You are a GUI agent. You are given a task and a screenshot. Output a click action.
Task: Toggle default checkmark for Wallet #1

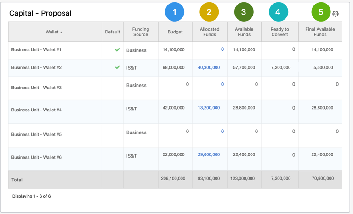[117, 49]
